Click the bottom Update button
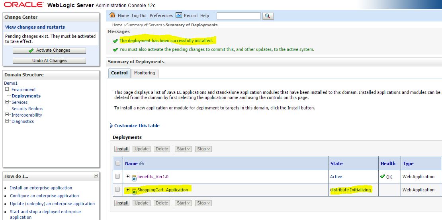 coord(141,203)
